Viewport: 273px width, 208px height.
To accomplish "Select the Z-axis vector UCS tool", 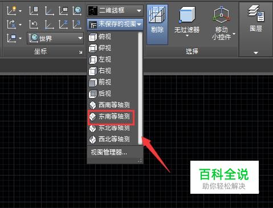I will pos(63,25).
